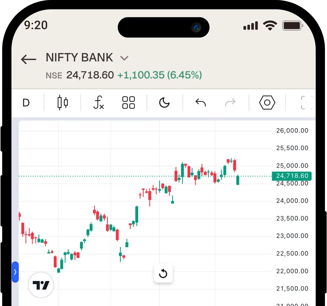The width and height of the screenshot is (327, 306).
Task: Open the NIFTY BANK symbol dropdown
Action: (x=124, y=58)
